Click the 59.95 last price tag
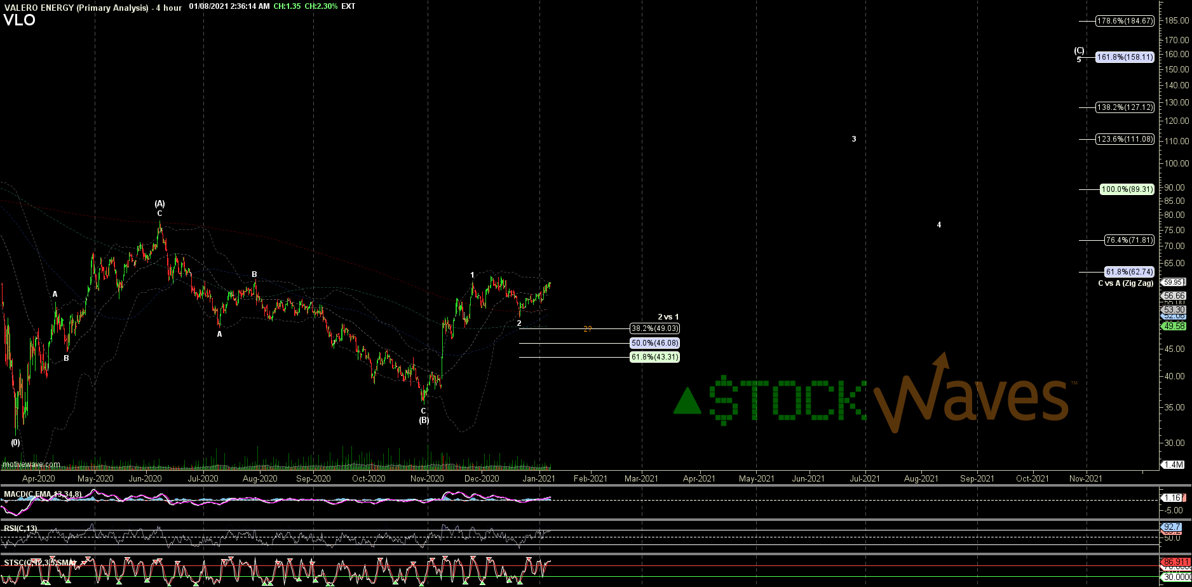The image size is (1192, 587). [x=1174, y=282]
